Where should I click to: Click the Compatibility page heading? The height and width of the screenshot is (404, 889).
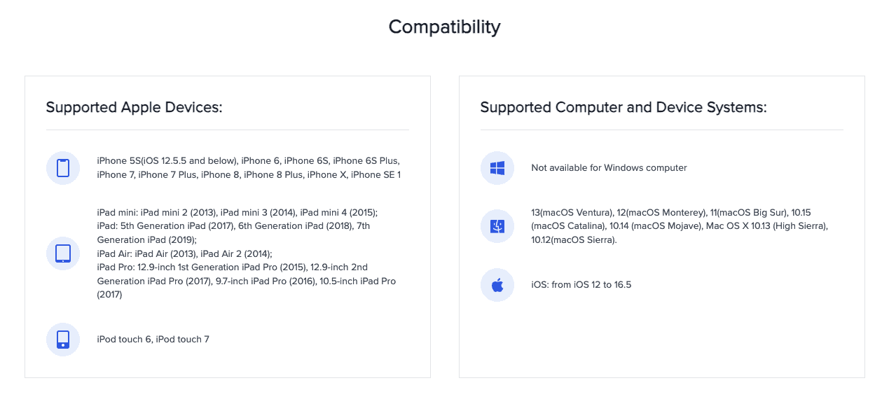tap(444, 27)
